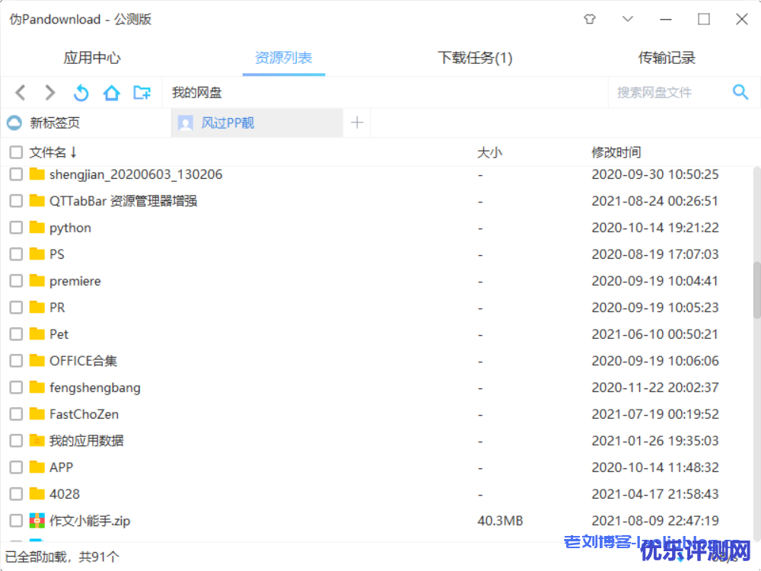Click the Pet folder icon
Screen dimensions: 761x571
point(37,334)
